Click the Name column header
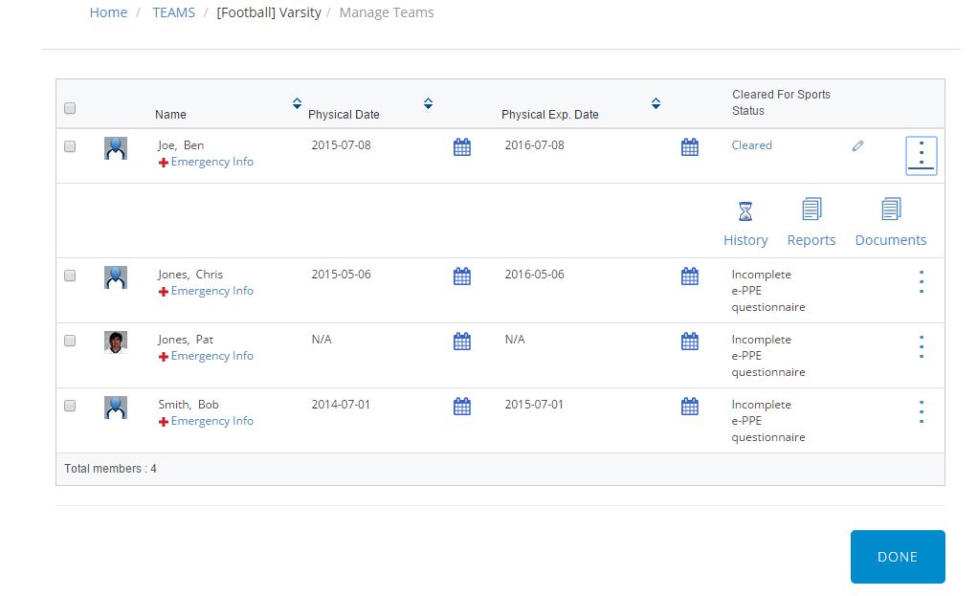 click(171, 115)
